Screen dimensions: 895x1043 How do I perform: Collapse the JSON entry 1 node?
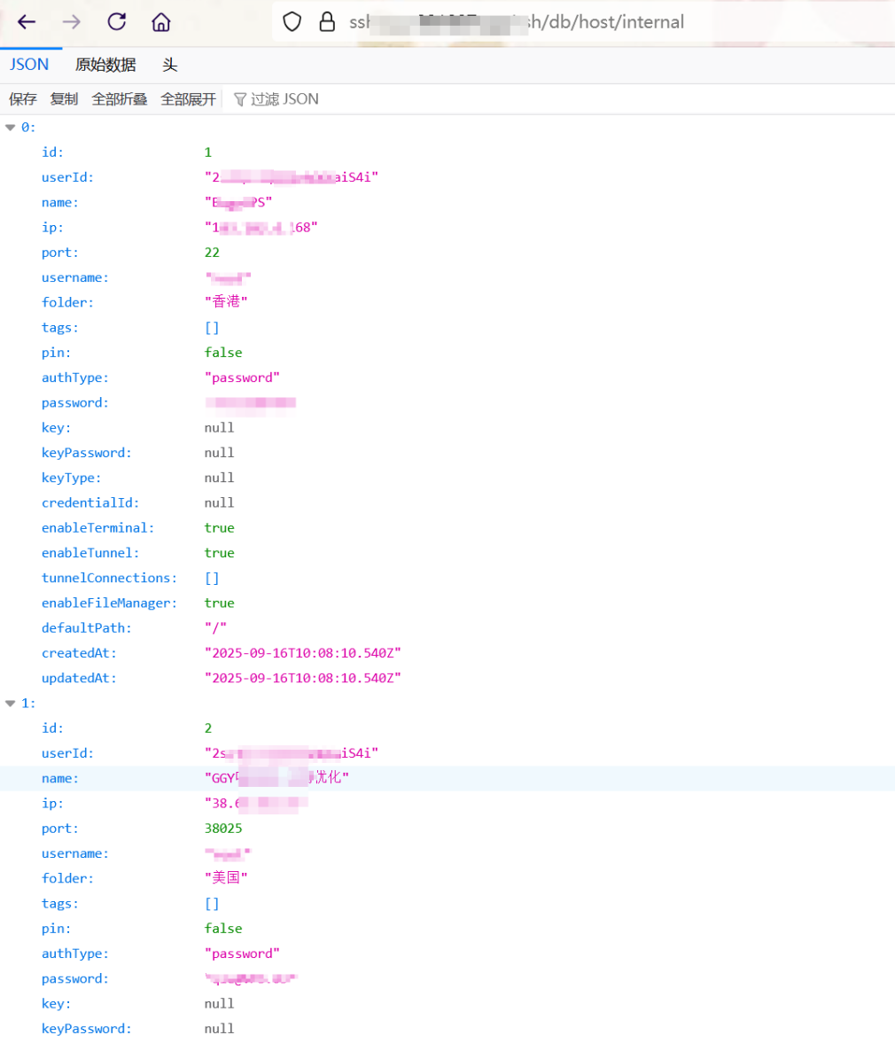pos(11,704)
